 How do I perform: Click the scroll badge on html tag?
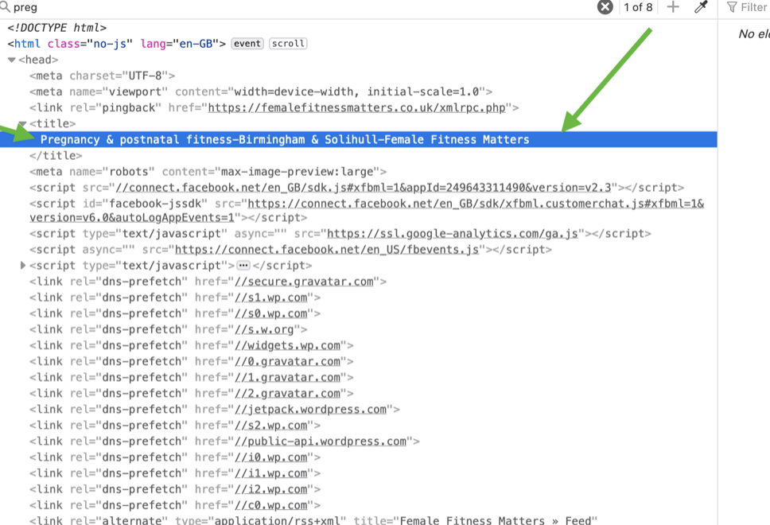coord(288,44)
